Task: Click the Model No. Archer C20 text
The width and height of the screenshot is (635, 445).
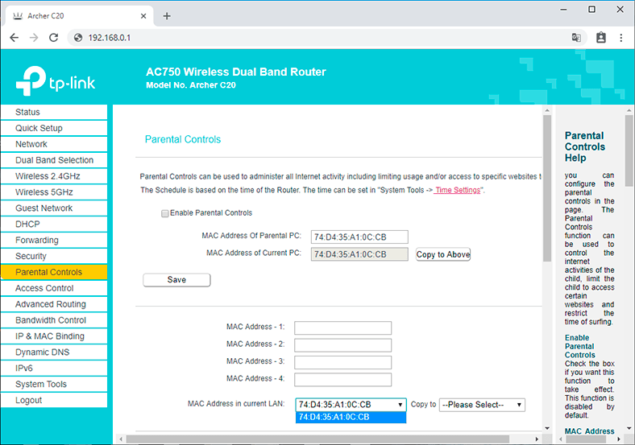Action: (x=191, y=85)
